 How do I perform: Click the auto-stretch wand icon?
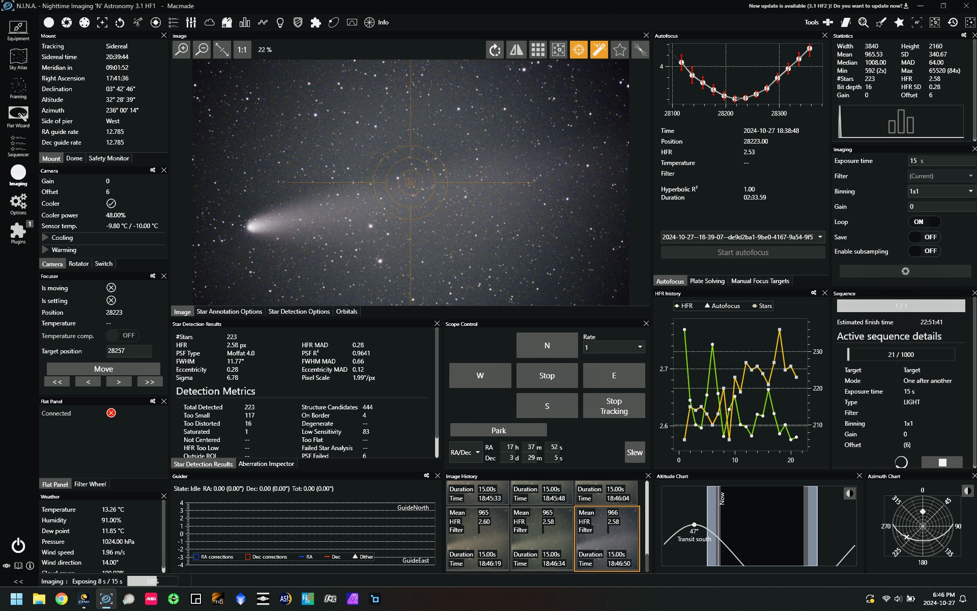[599, 49]
